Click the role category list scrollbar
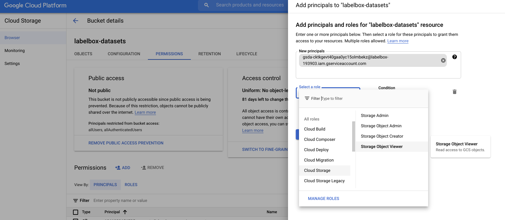505x220 pixels. pos(354,137)
